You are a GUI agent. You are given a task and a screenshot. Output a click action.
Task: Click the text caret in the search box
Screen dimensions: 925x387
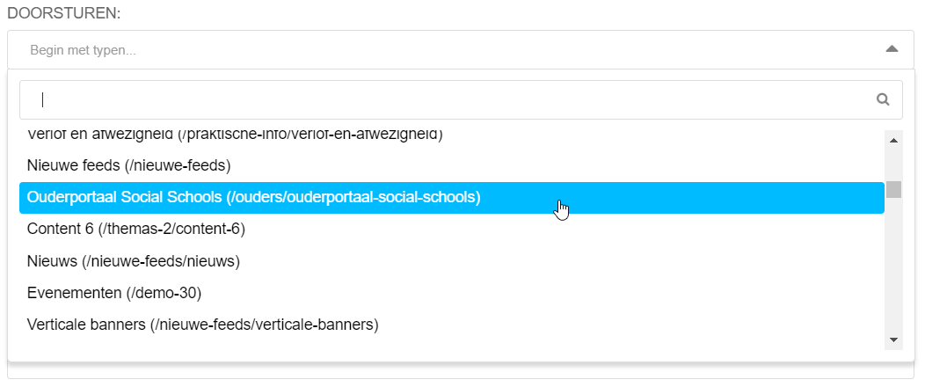(42, 99)
